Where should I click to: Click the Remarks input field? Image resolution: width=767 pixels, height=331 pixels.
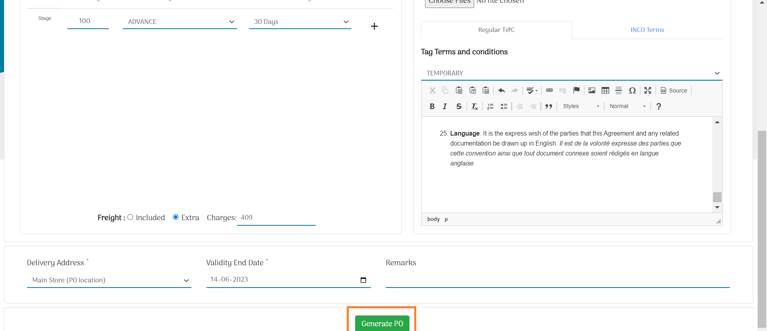[x=557, y=280]
